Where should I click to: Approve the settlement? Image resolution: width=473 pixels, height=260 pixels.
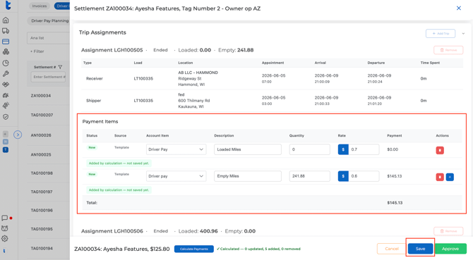click(x=450, y=249)
